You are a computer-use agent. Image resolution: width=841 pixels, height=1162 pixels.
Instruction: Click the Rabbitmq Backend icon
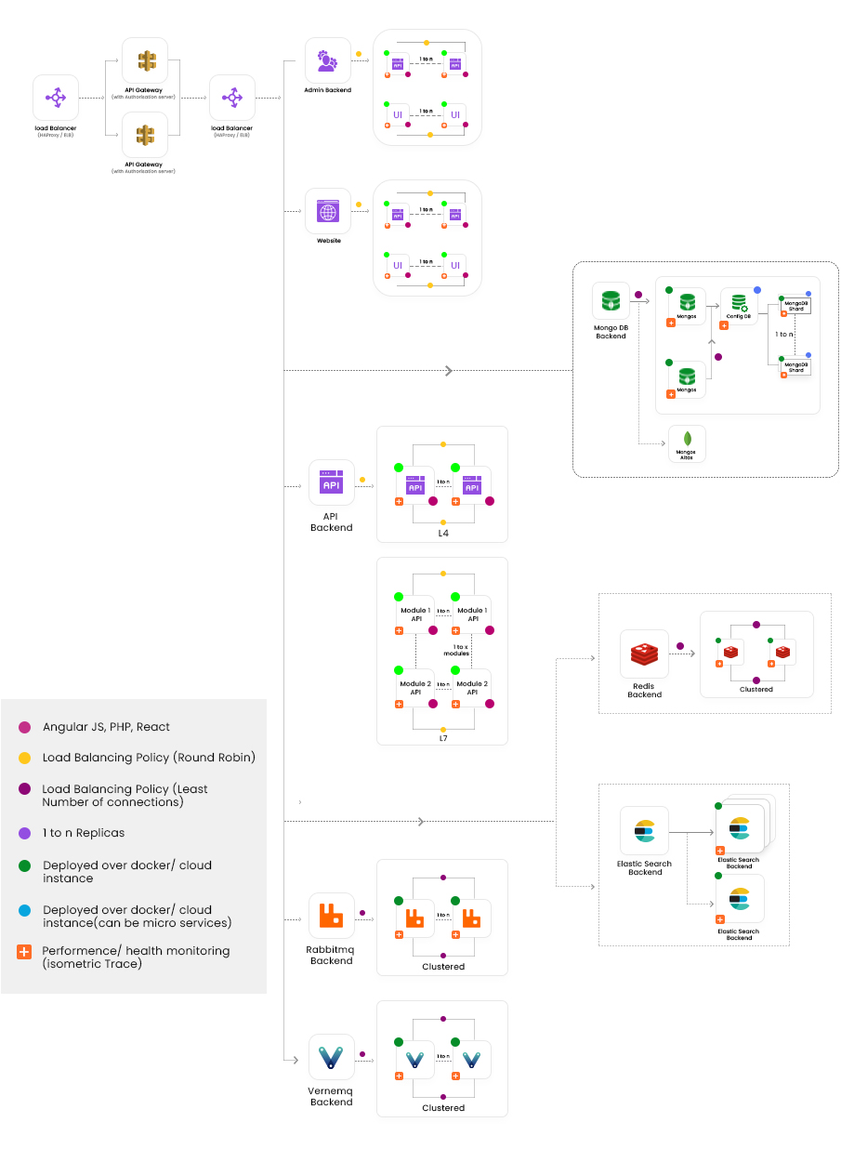332,916
